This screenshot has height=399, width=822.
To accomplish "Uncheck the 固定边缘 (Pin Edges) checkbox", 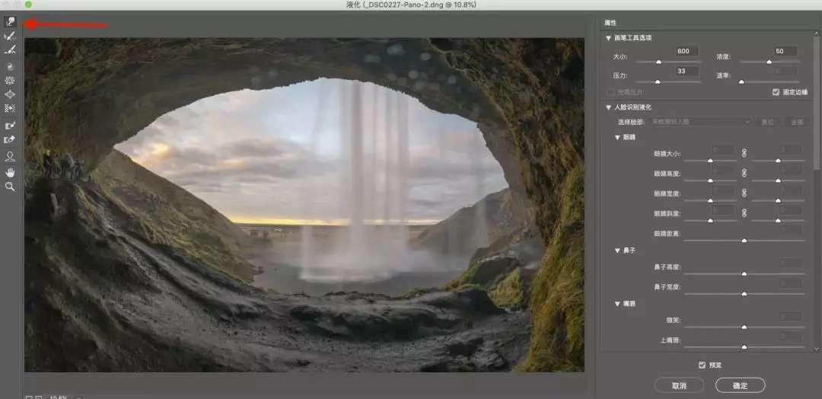I will point(776,92).
